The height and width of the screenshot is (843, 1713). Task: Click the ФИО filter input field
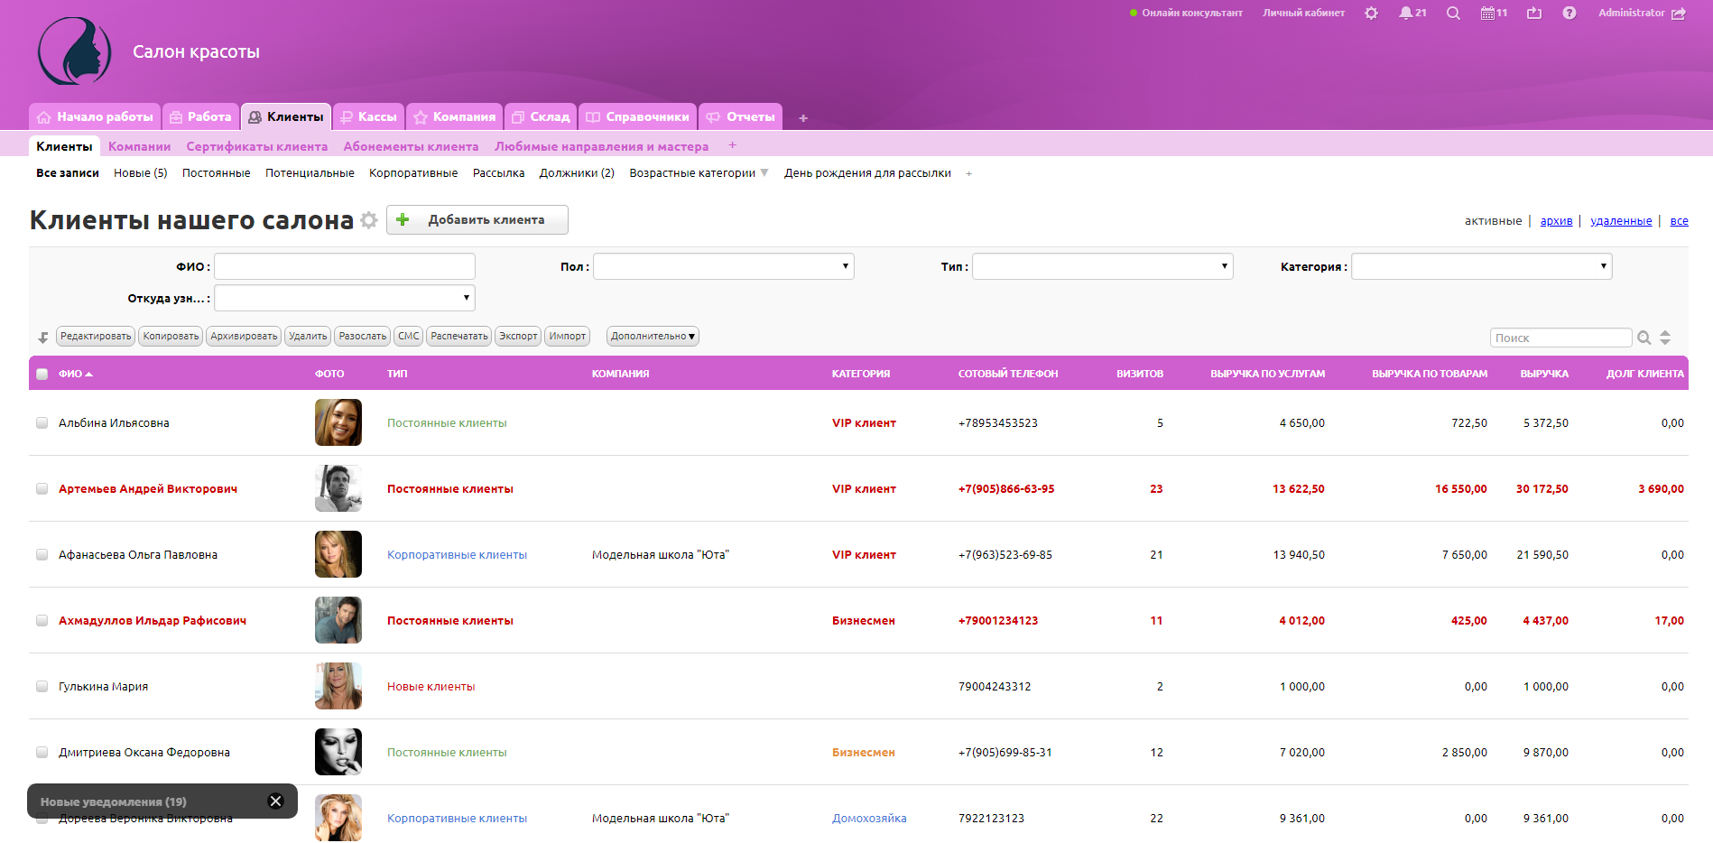click(344, 267)
